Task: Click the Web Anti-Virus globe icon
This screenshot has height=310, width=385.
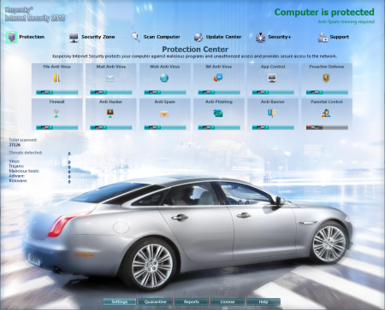Action: click(164, 78)
